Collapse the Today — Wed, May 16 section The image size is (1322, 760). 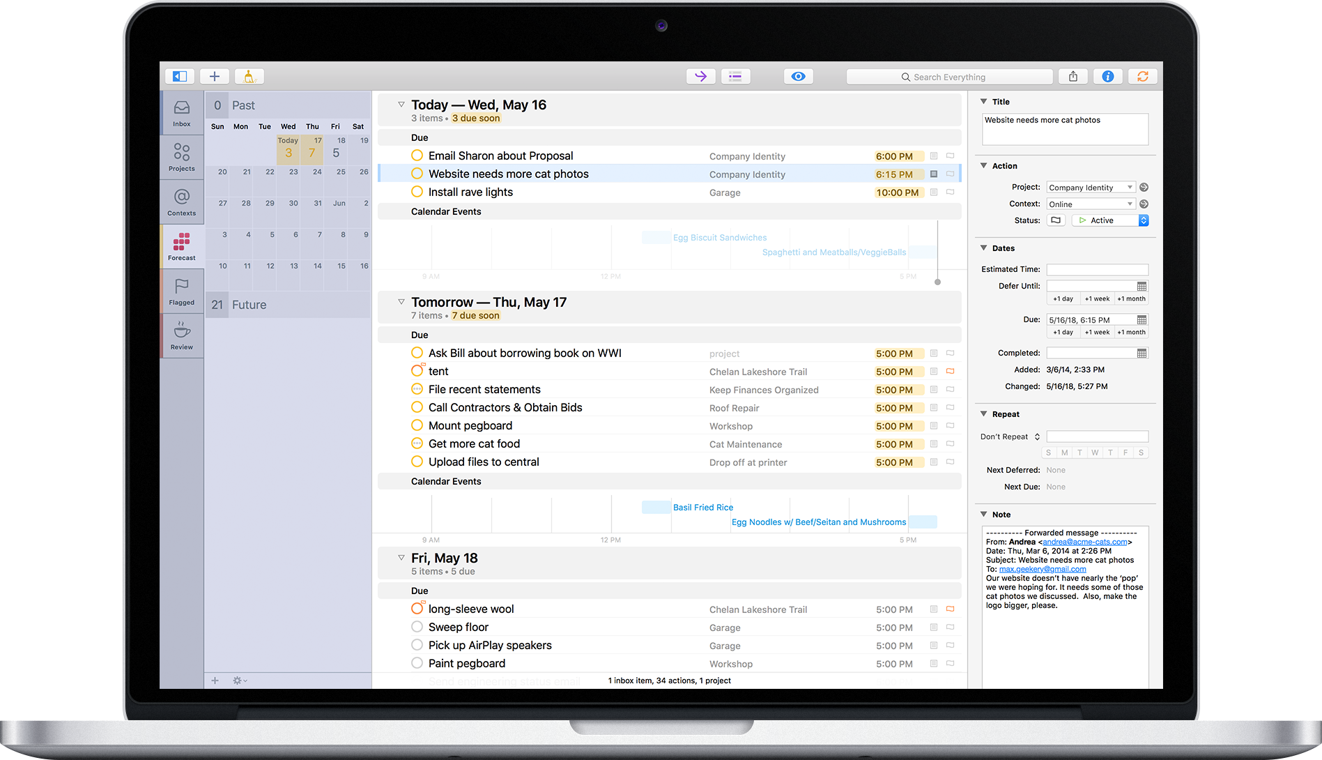coord(401,105)
